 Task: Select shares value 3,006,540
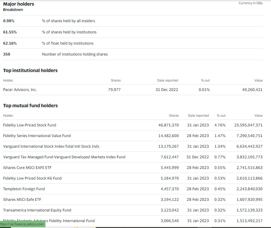[x=170, y=221]
